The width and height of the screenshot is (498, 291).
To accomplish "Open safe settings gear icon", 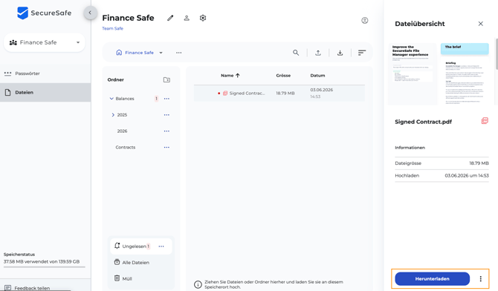I will (x=203, y=18).
